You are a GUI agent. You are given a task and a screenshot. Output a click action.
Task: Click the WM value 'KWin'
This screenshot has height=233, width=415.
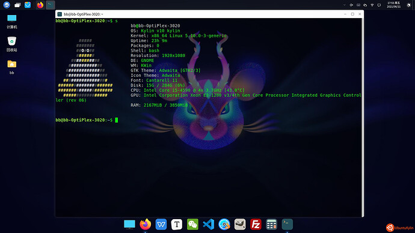(x=146, y=65)
